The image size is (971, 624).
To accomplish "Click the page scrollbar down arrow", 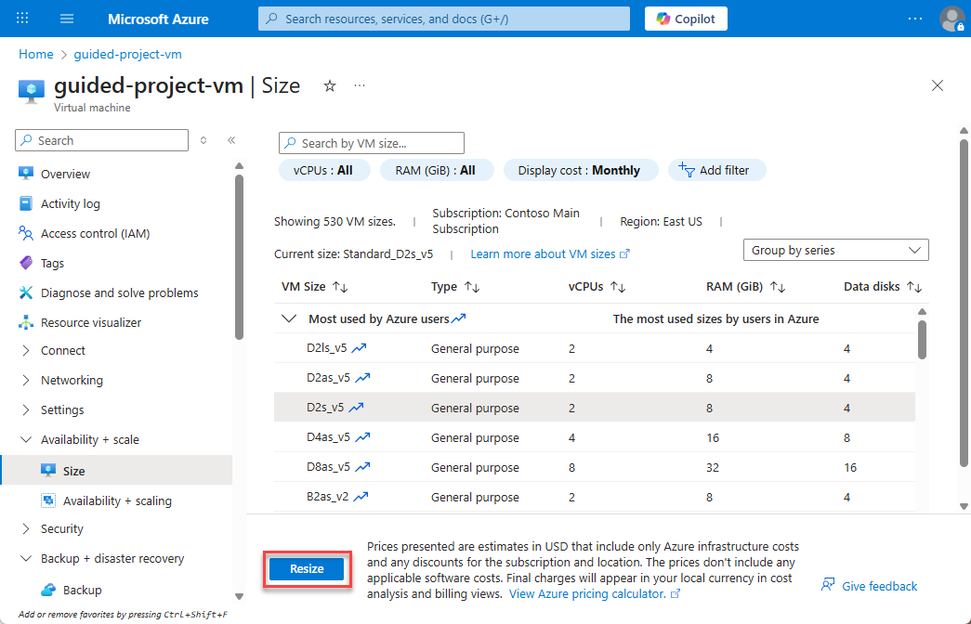I will (x=964, y=506).
